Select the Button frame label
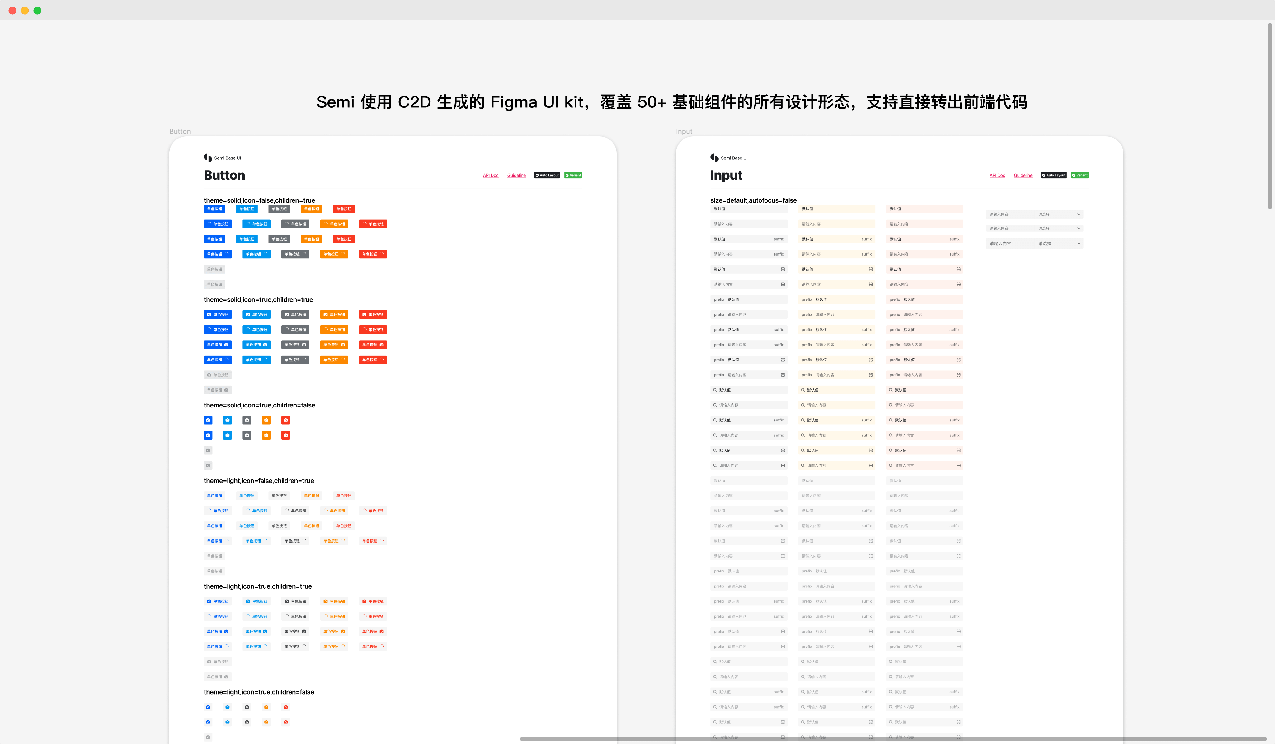Screen dimensions: 1275x744 (180, 131)
